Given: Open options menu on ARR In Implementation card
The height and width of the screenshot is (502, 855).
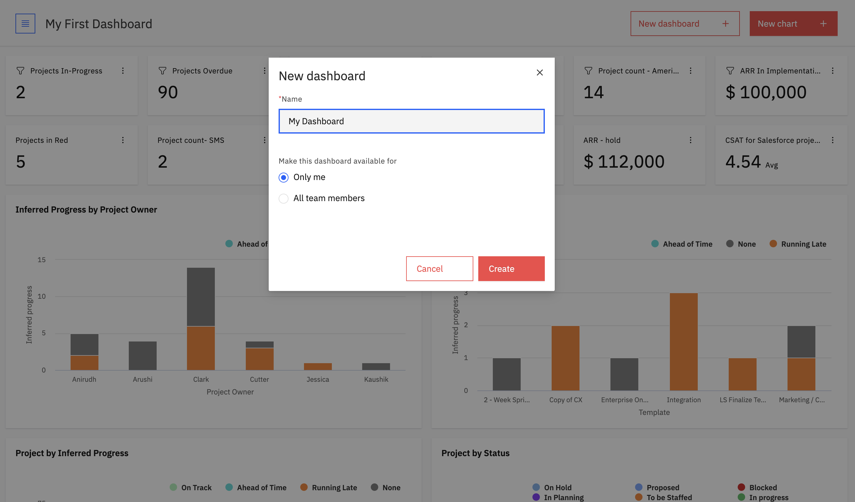Looking at the screenshot, I should tap(833, 71).
